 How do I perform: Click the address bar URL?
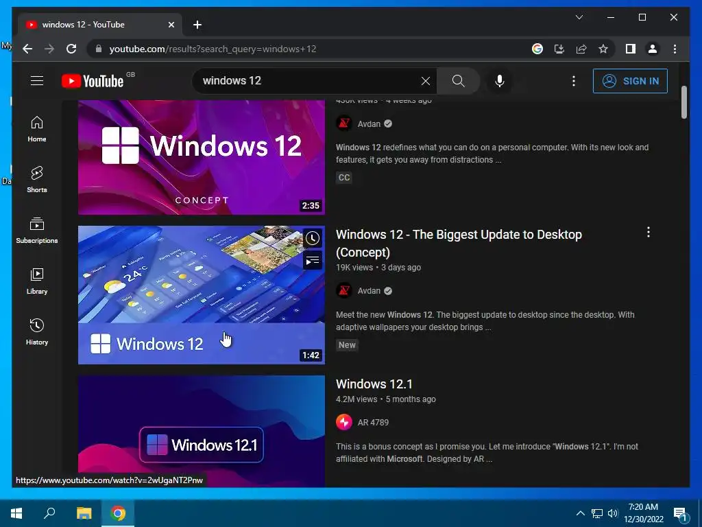[x=213, y=49]
